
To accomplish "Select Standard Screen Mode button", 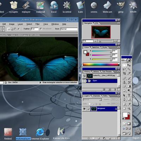I will (x=124, y=129).
